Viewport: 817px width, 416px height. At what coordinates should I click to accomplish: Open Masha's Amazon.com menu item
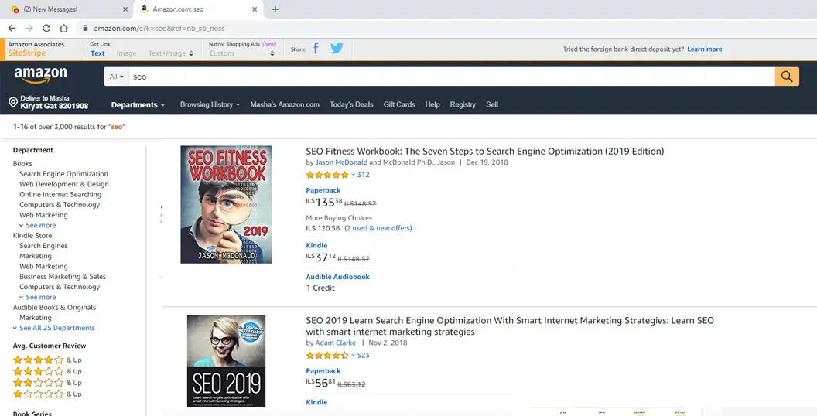pos(285,104)
